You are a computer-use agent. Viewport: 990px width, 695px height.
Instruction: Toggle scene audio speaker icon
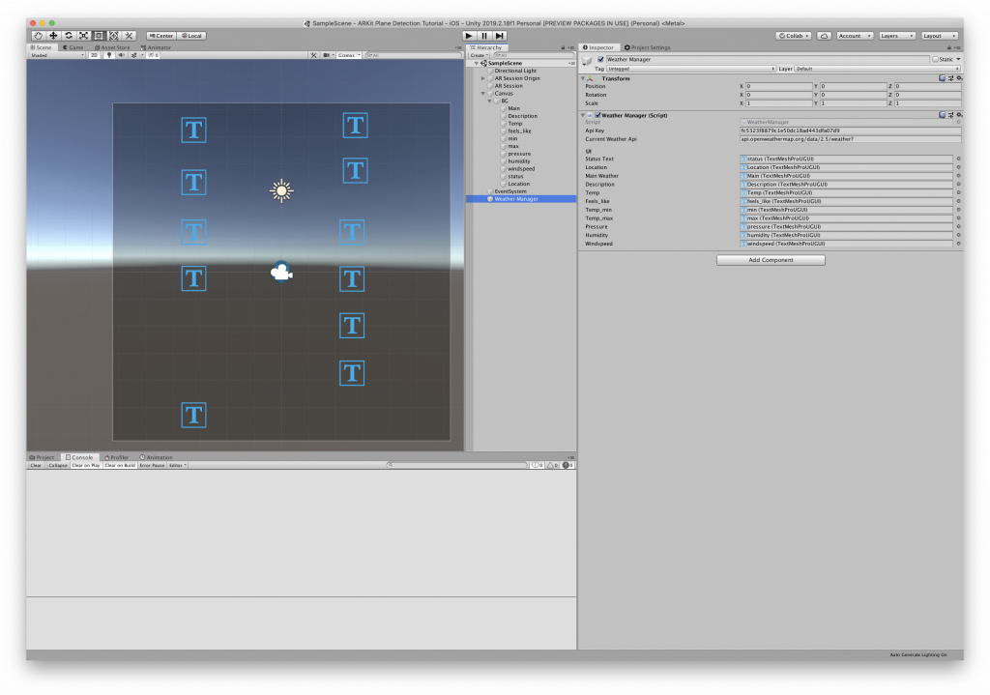[121, 55]
